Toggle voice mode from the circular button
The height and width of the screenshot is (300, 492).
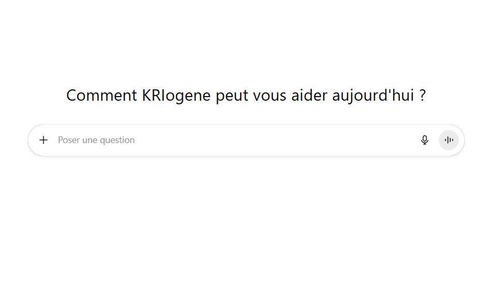tap(449, 140)
